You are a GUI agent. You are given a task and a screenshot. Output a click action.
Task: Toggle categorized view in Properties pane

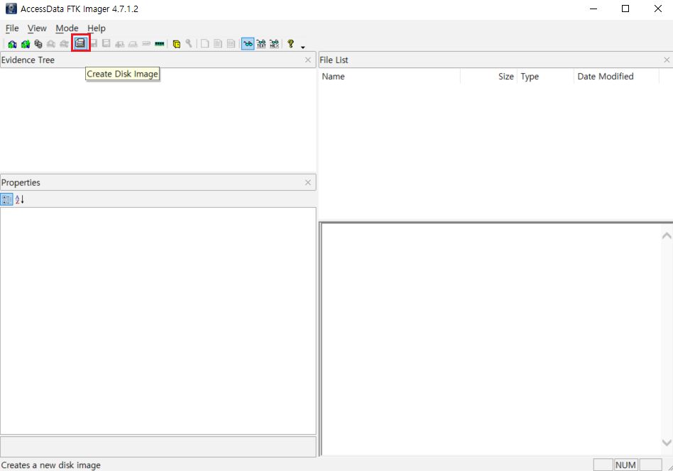[x=7, y=199]
